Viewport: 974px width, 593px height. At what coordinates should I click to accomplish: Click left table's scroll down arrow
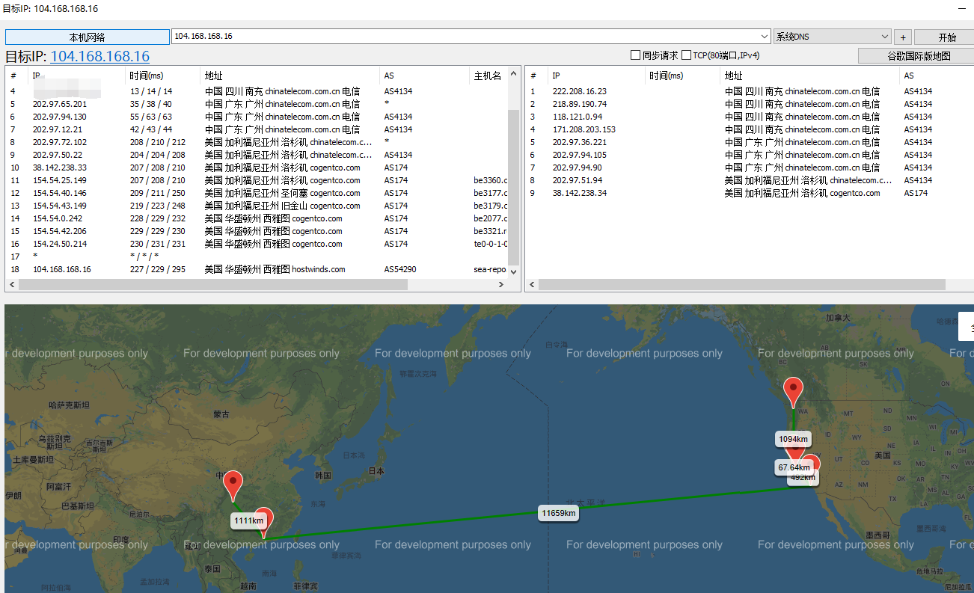pos(513,271)
